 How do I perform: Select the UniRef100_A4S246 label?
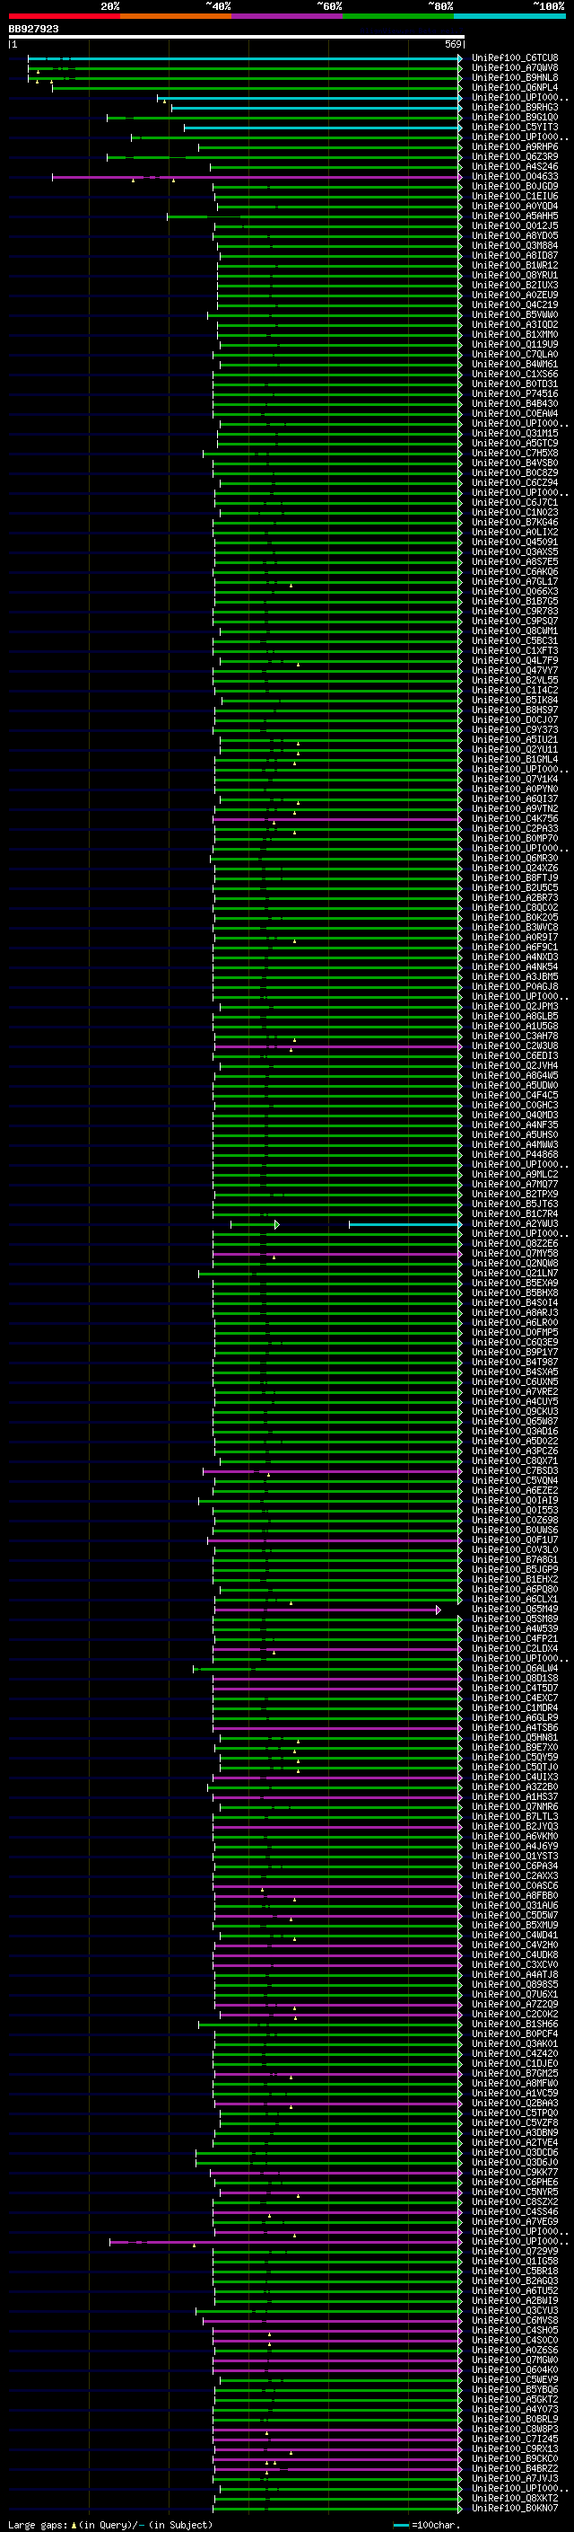click(515, 167)
